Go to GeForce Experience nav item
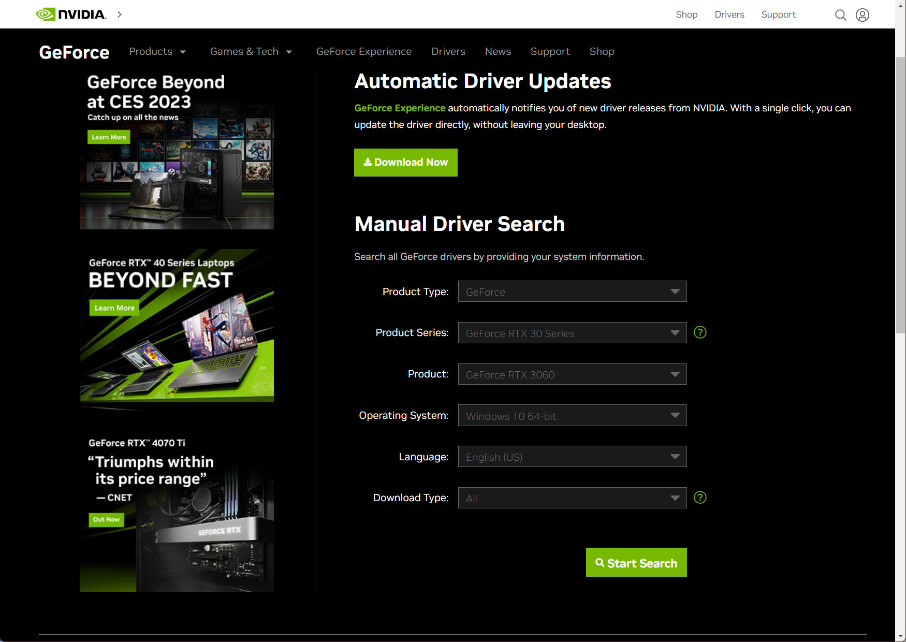The image size is (906, 642). [x=363, y=52]
